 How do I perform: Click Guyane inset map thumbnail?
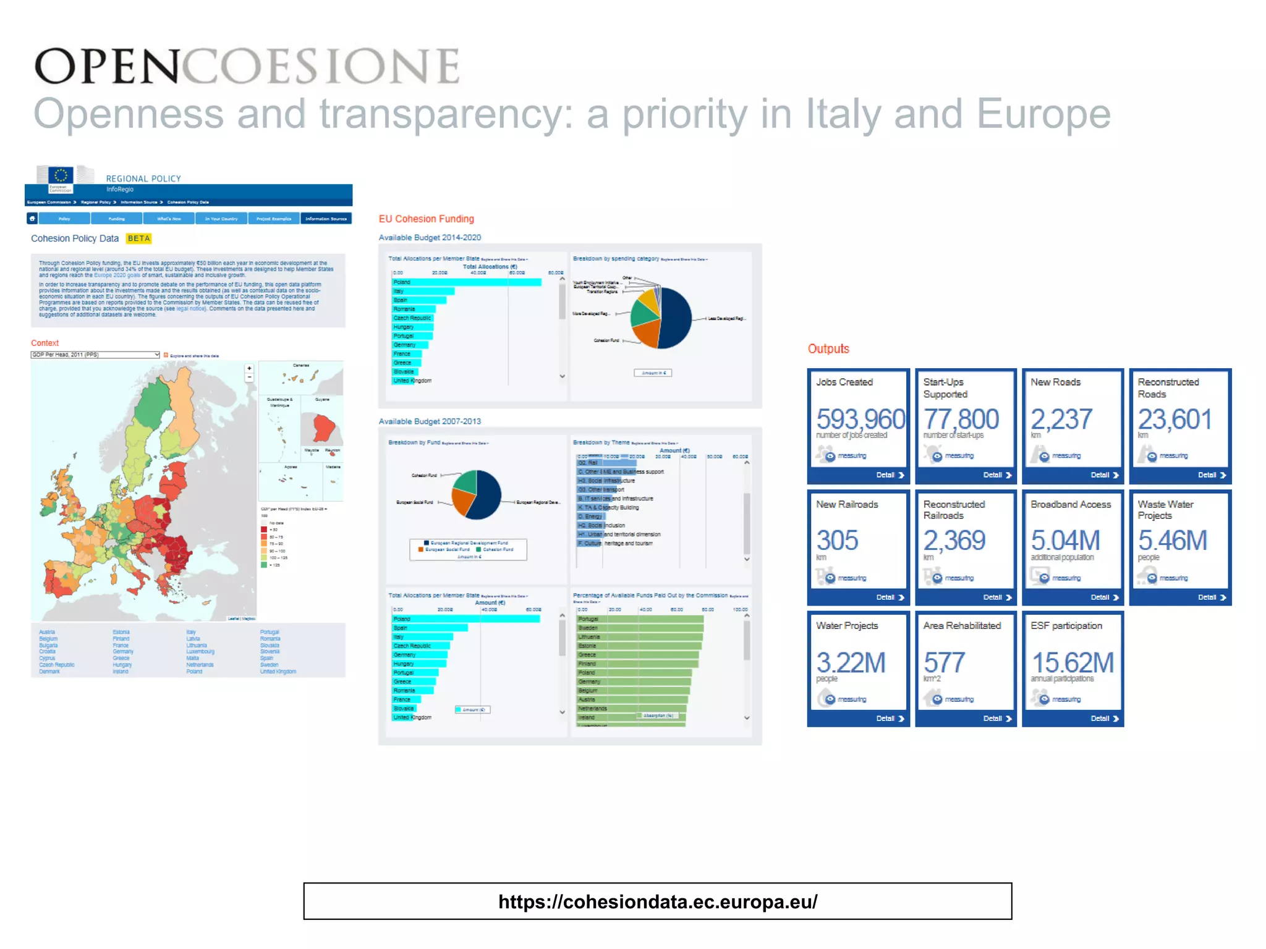[322, 421]
